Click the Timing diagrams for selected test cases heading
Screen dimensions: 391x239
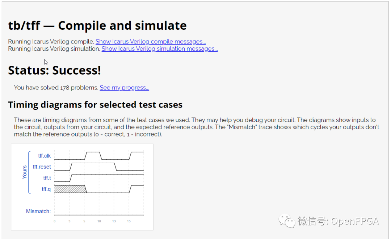click(x=95, y=105)
